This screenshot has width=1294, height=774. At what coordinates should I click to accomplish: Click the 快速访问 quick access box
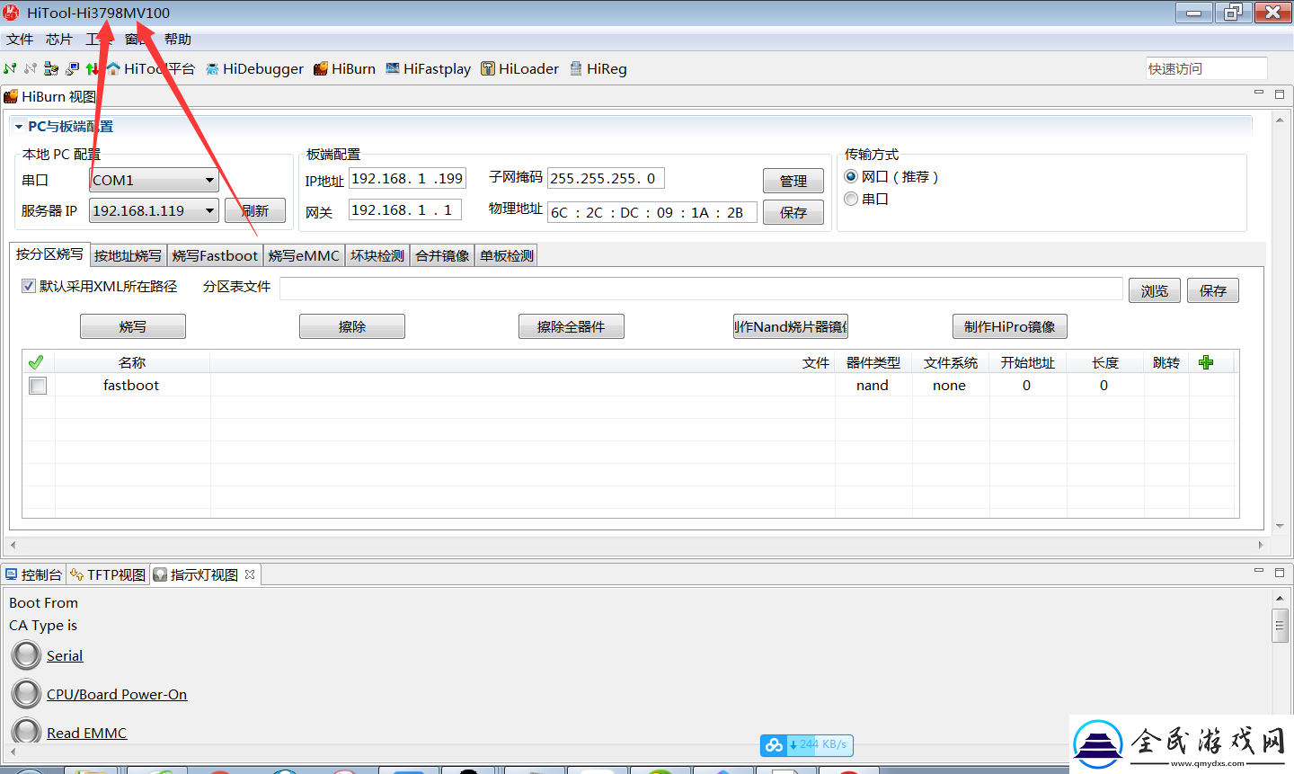click(1207, 68)
